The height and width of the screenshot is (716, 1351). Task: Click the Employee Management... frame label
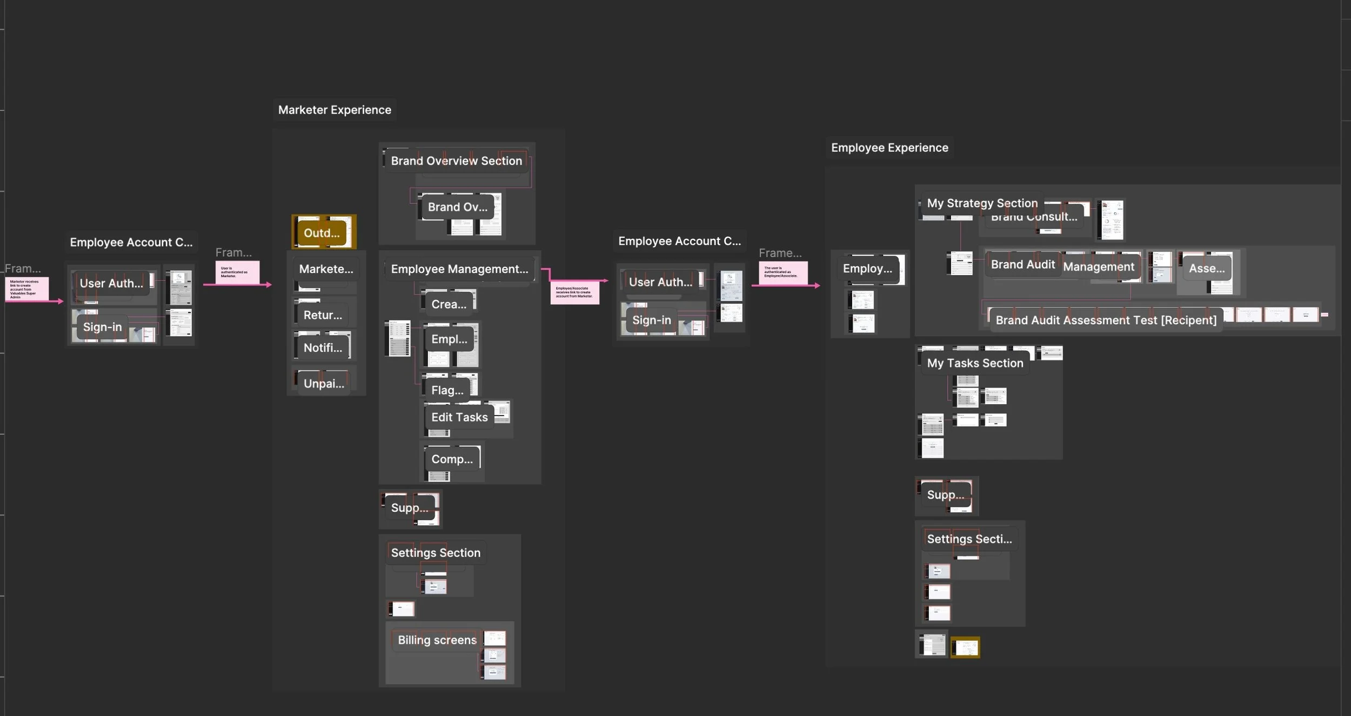pos(459,269)
